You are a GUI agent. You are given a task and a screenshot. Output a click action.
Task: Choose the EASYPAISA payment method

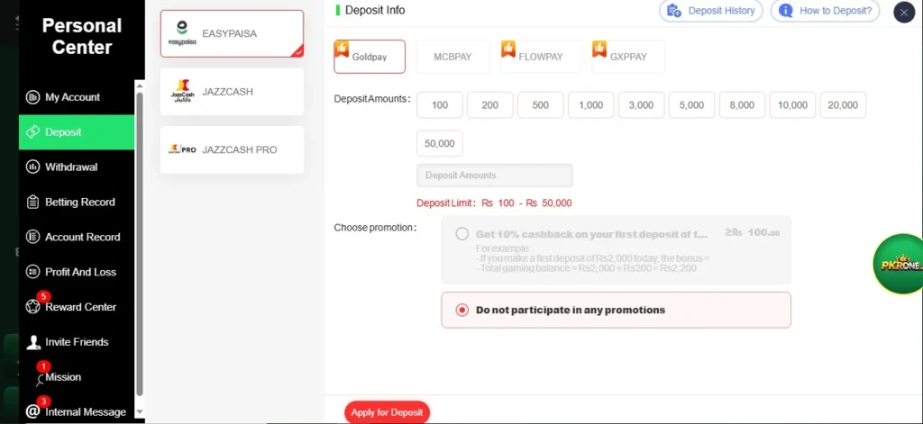click(x=232, y=33)
